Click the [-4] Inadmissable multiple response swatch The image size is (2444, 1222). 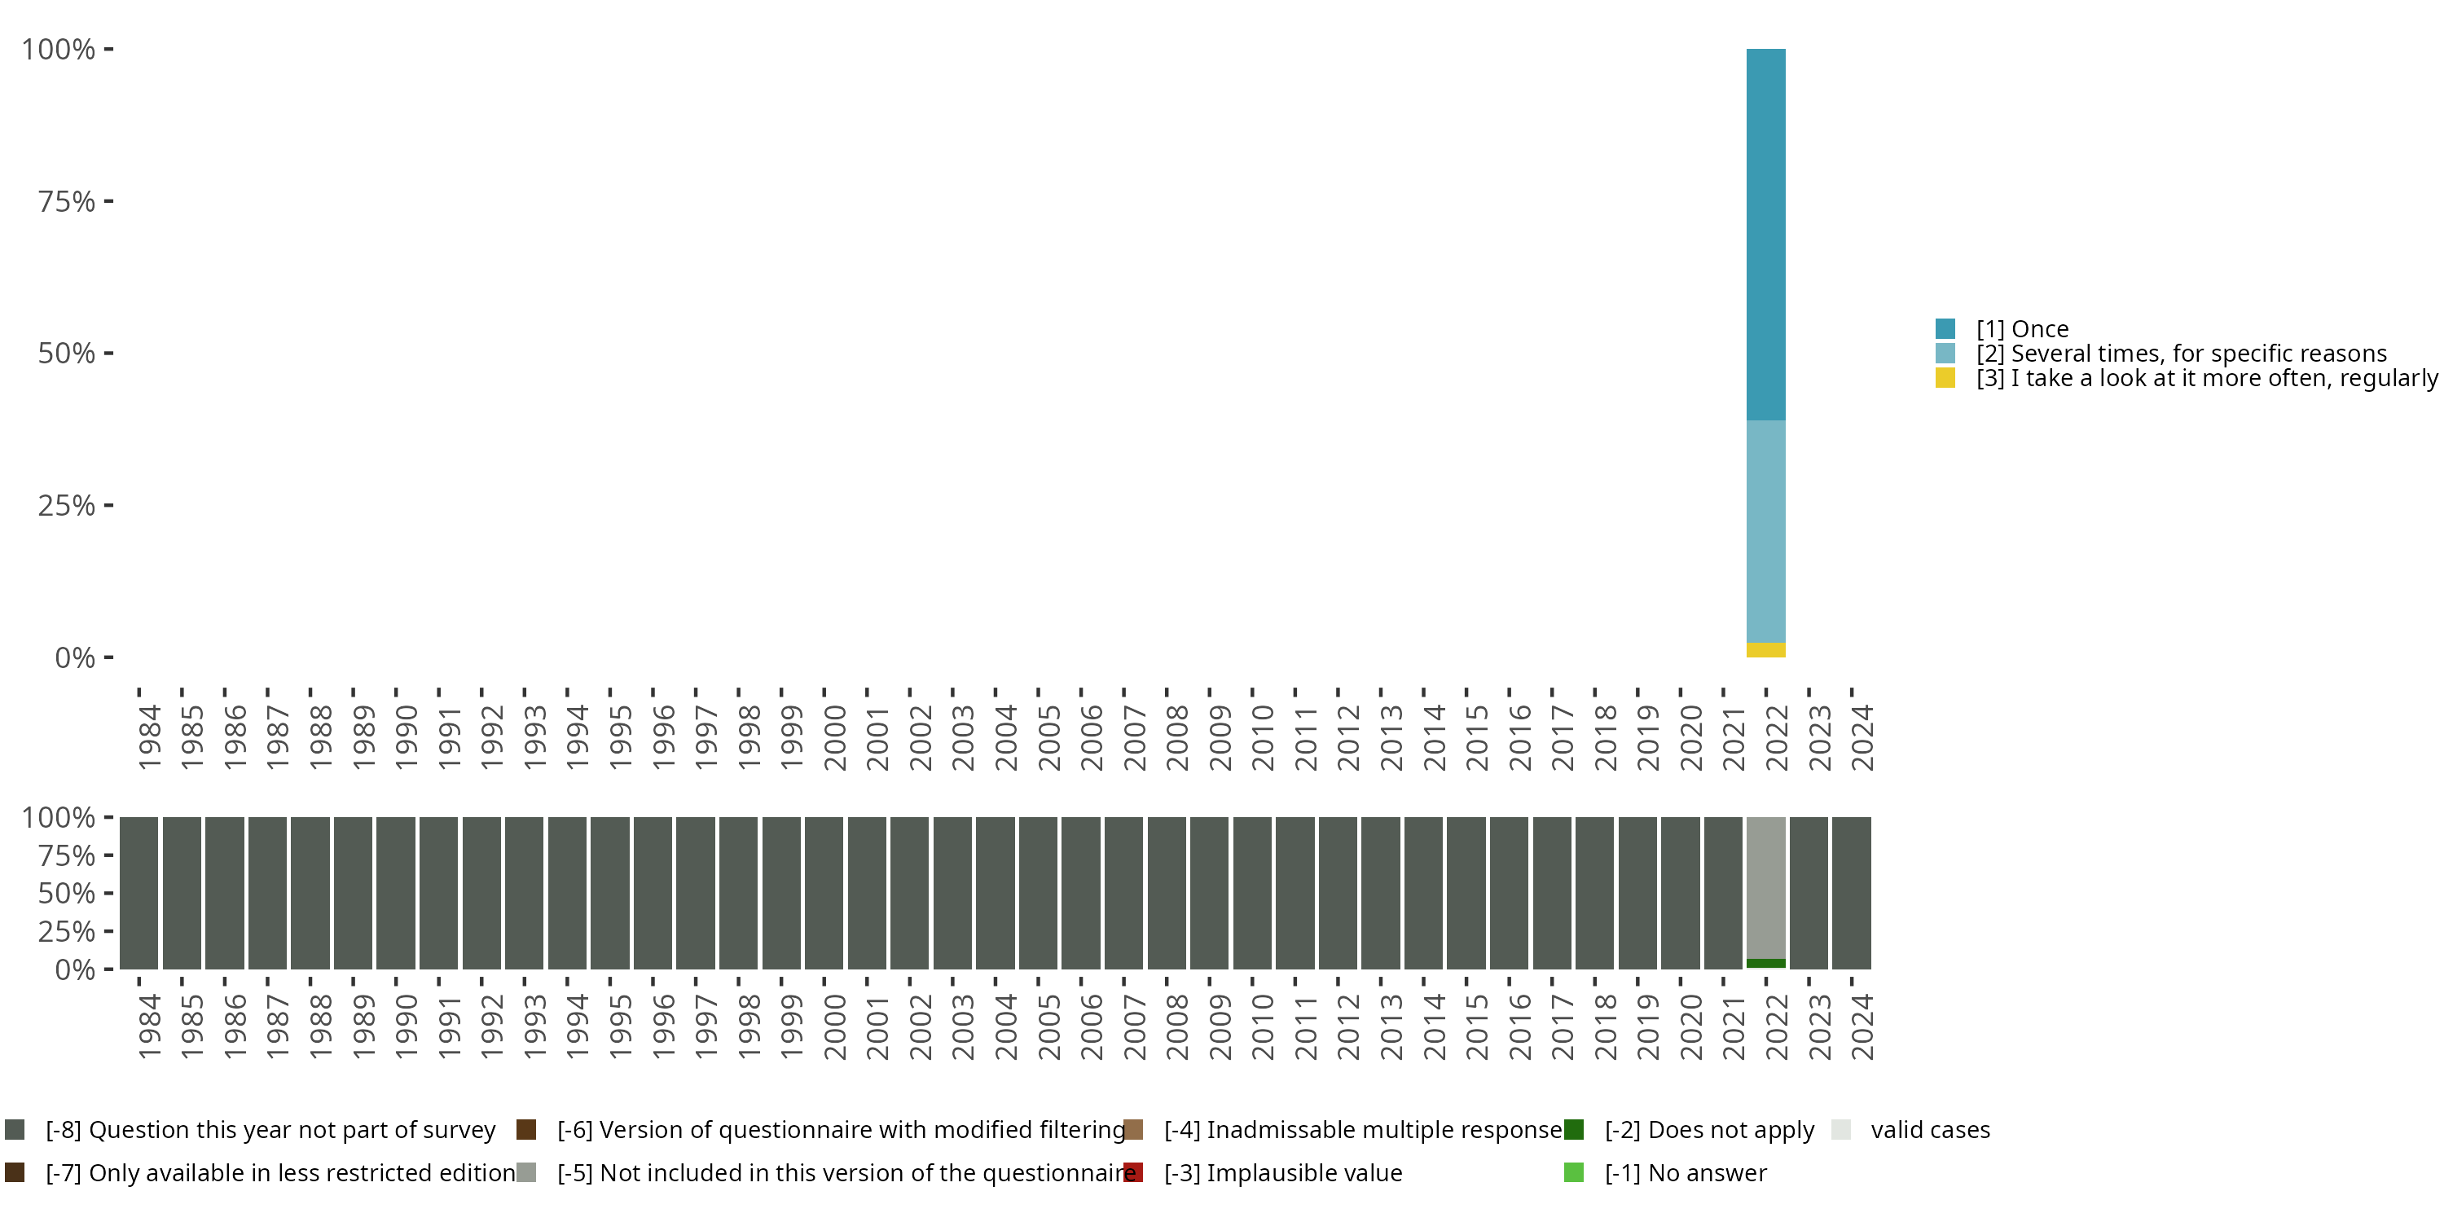(1133, 1129)
